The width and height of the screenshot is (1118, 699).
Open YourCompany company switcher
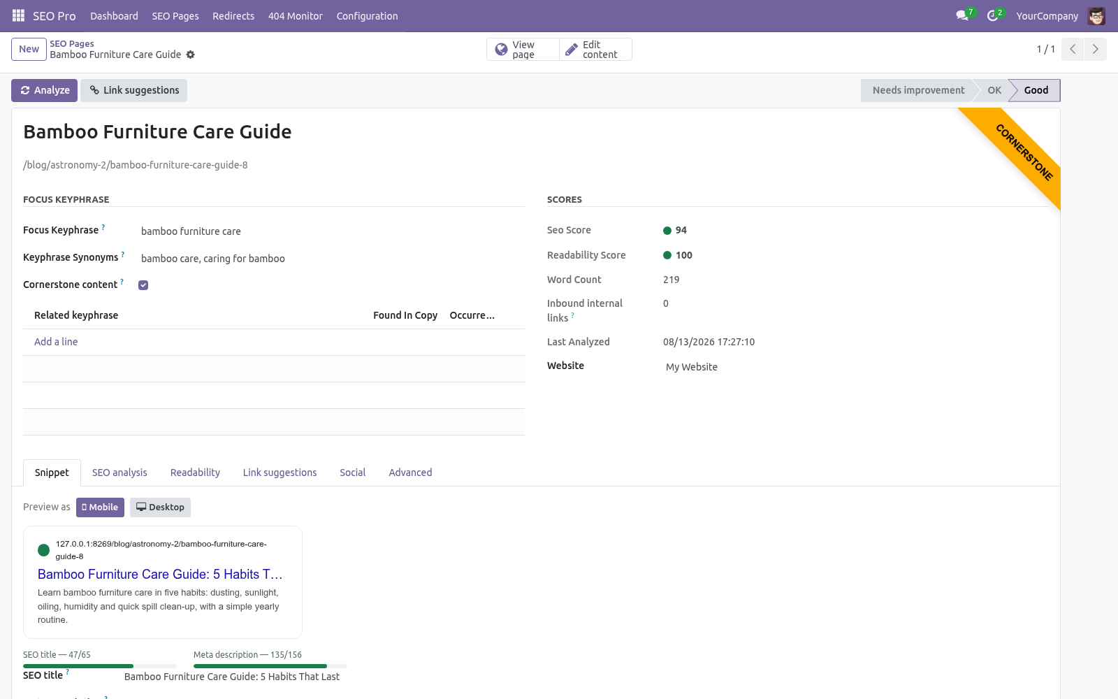tap(1047, 15)
